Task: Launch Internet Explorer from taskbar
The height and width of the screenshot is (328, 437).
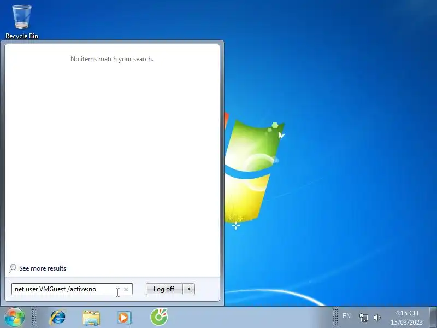Action: coord(58,317)
